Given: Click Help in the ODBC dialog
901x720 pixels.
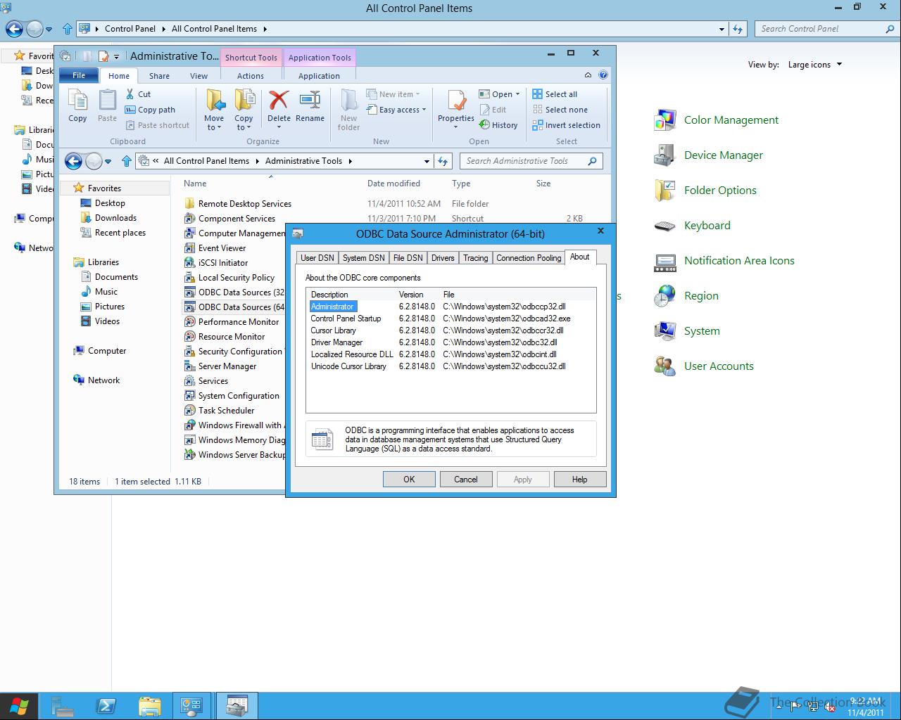Looking at the screenshot, I should pos(580,480).
